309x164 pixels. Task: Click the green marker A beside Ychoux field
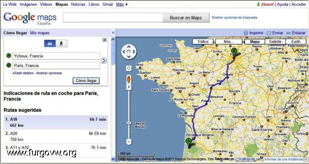pos(8,56)
